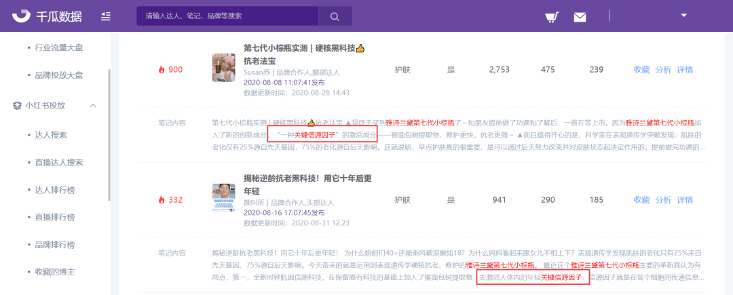This screenshot has width=733, height=295.
Task: Open Susan苏's avatar thumbnail
Action: tap(223, 68)
